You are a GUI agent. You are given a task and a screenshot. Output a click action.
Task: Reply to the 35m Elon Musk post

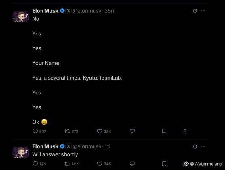pos(35,131)
